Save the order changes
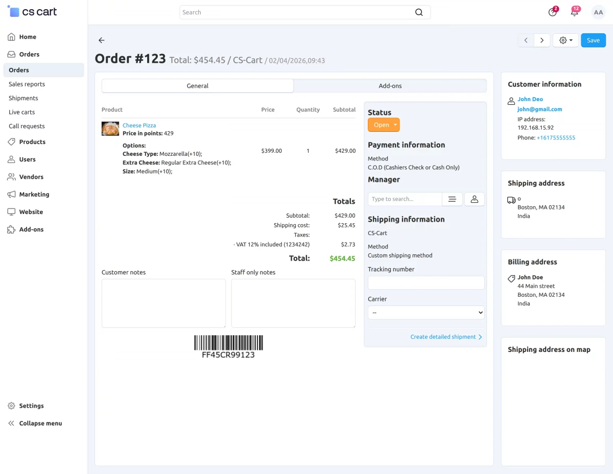Image resolution: width=613 pixels, height=474 pixels. click(593, 40)
